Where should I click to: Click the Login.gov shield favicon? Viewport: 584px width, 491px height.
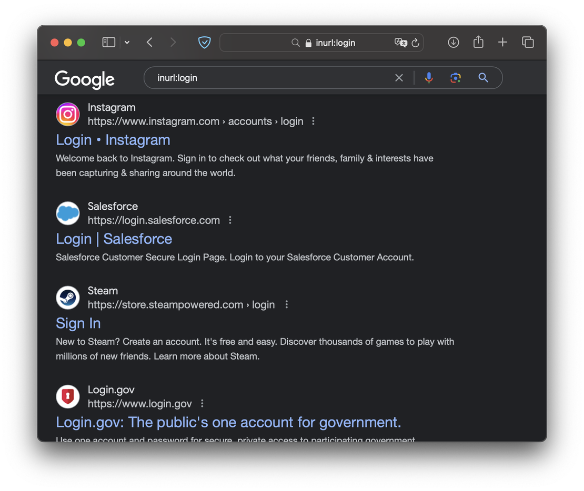(x=68, y=396)
